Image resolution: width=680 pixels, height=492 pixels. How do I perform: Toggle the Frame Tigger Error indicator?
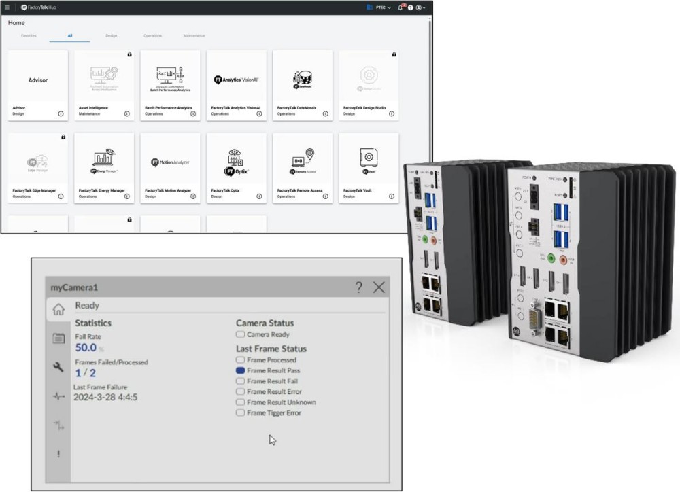click(240, 412)
